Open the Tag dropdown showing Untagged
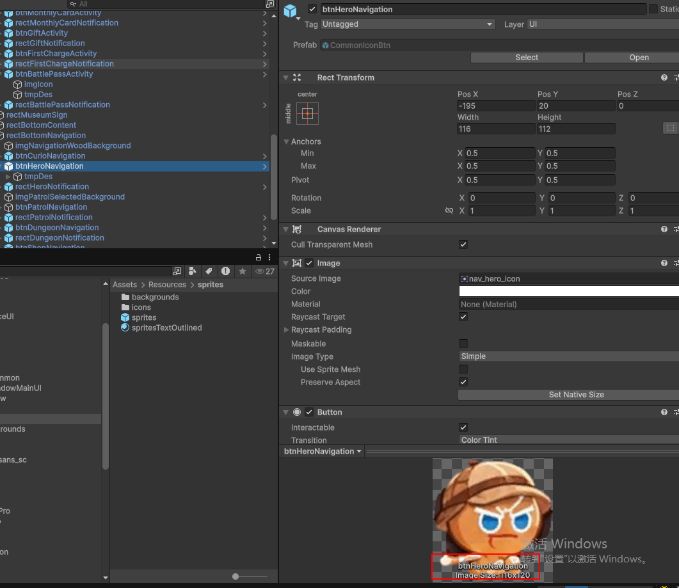Image resolution: width=679 pixels, height=588 pixels. [x=408, y=24]
